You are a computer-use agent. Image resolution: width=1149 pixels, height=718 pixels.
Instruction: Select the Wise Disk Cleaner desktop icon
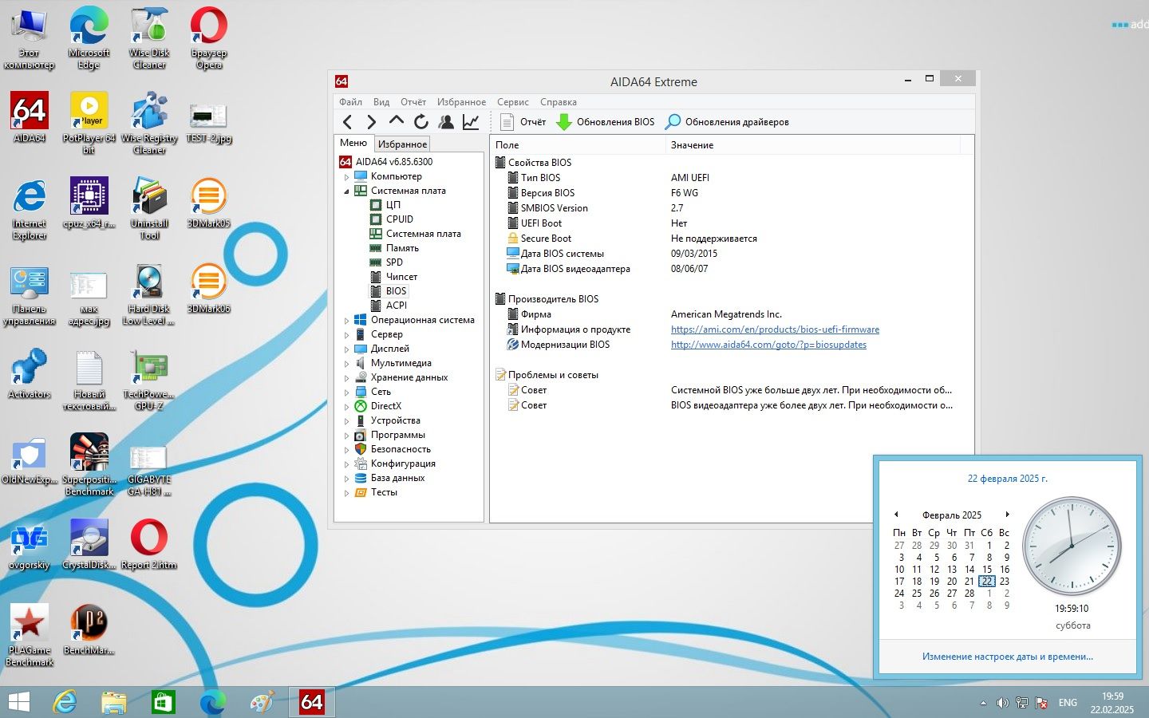tap(149, 37)
